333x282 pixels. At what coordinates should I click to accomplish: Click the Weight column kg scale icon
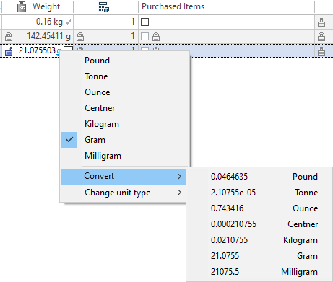click(22, 6)
